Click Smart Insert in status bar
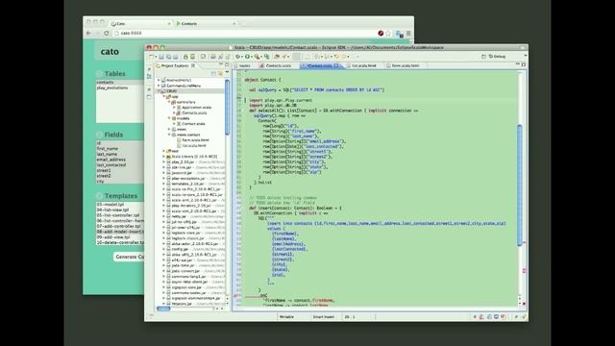Image resolution: width=615 pixels, height=346 pixels. click(324, 316)
